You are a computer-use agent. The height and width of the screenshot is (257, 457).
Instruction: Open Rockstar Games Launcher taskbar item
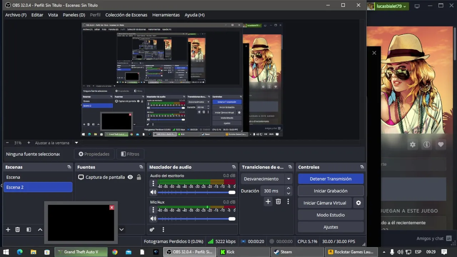351,252
